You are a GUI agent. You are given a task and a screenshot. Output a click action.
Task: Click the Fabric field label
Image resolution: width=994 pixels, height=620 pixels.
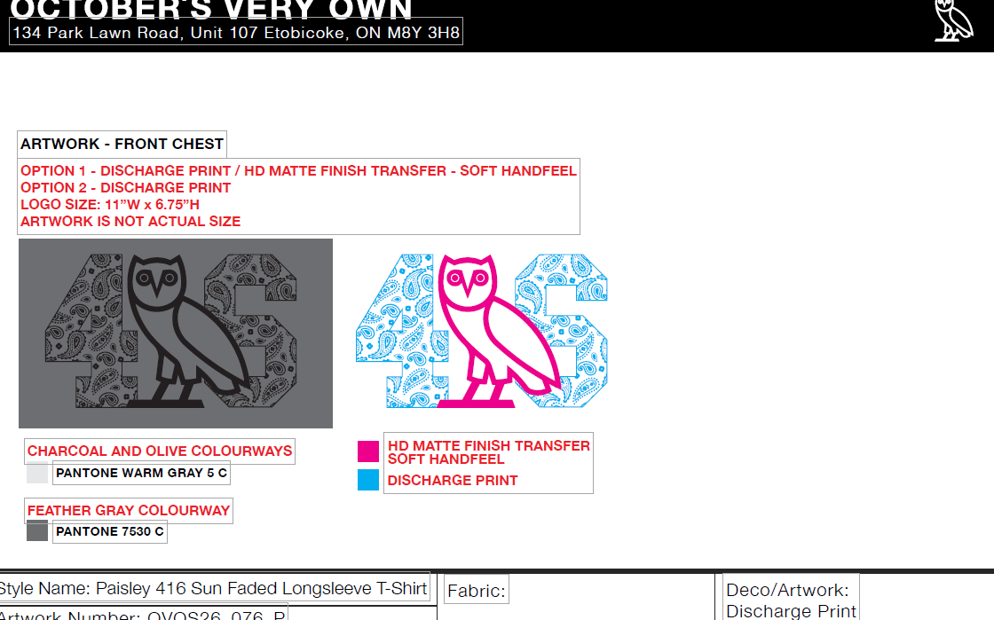pyautogui.click(x=477, y=591)
